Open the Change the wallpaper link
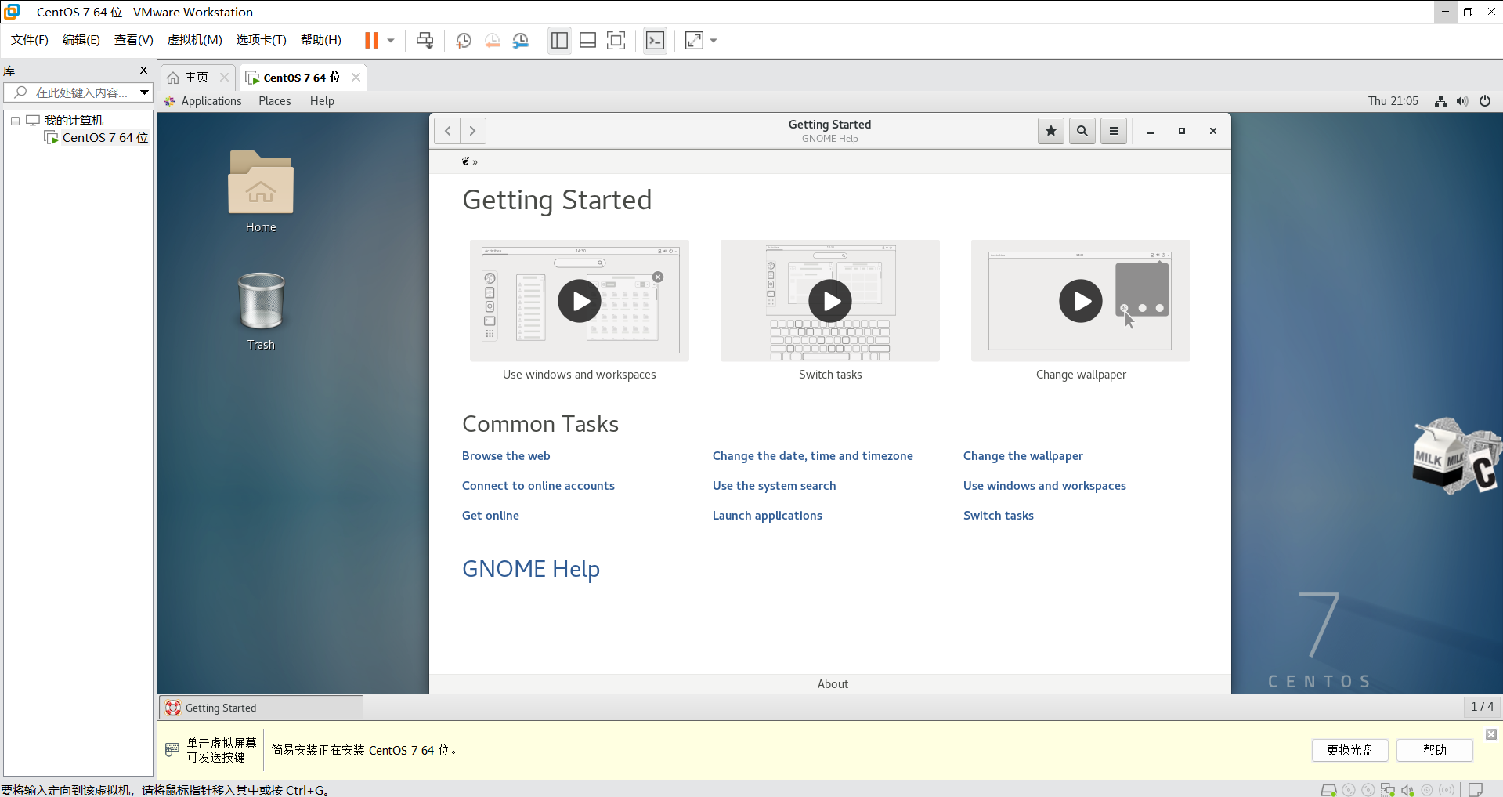 [1023, 456]
